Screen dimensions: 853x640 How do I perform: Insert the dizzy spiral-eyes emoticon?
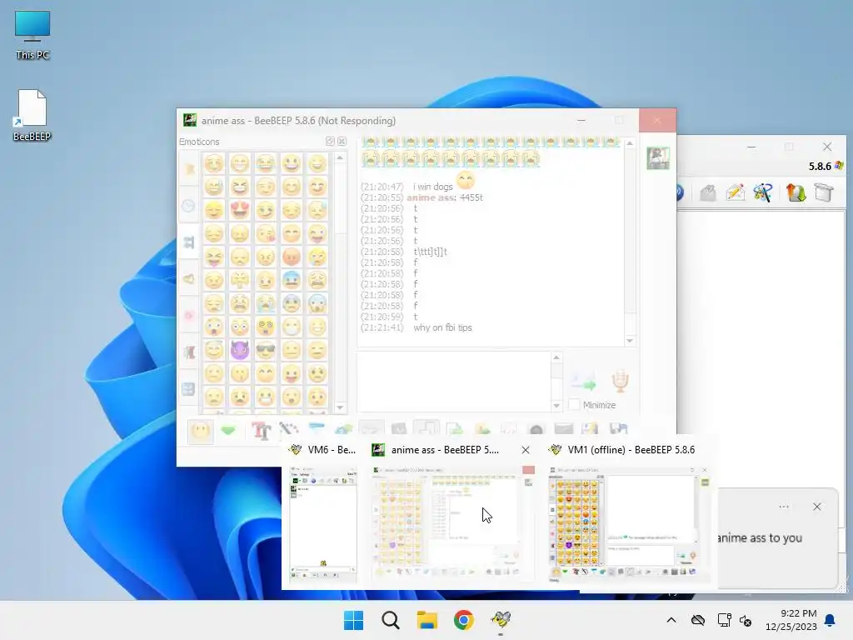coord(266,327)
